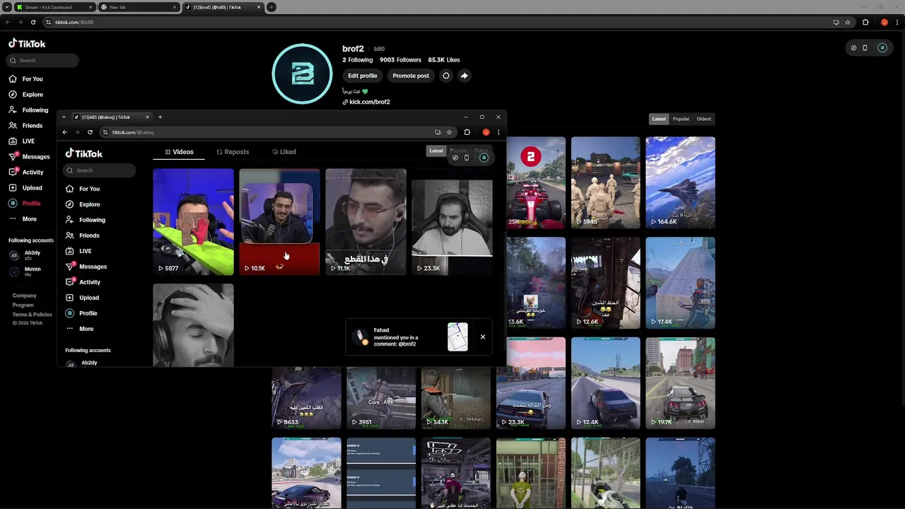Open Profile in background window sidebar
Viewport: 905px width, 509px height.
click(x=25, y=204)
